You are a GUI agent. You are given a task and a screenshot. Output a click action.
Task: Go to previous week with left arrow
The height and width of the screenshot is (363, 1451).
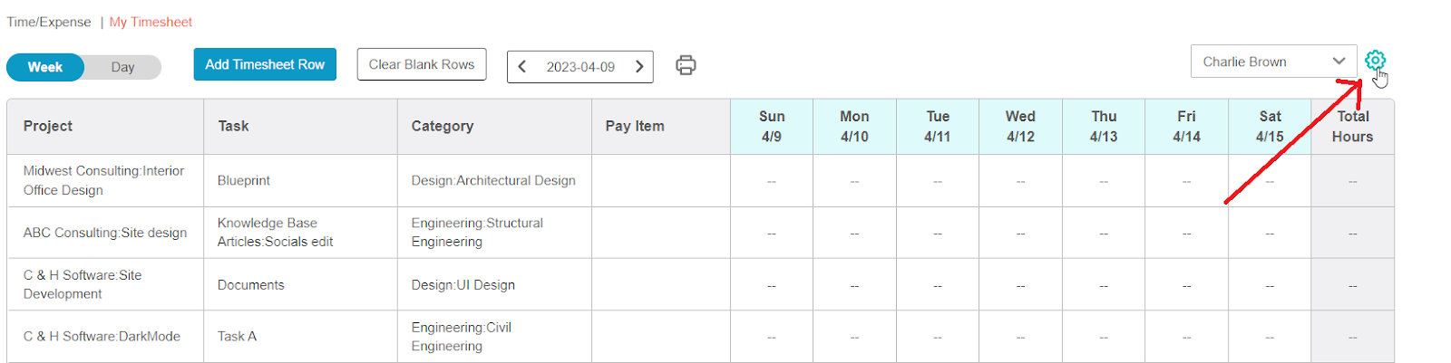coord(522,66)
